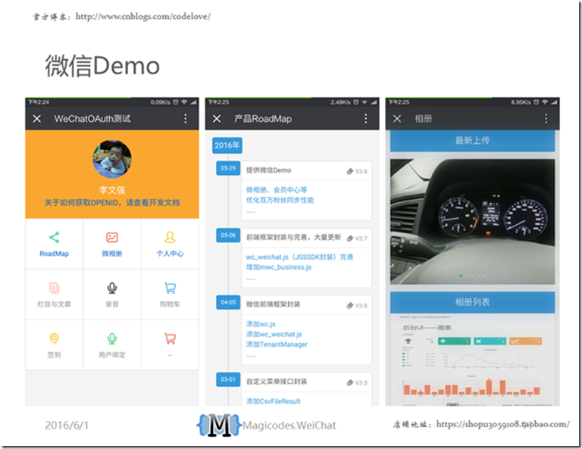This screenshot has height=449, width=582.
Task: Open wc_weichat.js (JSSSDK封装) 完善 link
Action: 299,257
